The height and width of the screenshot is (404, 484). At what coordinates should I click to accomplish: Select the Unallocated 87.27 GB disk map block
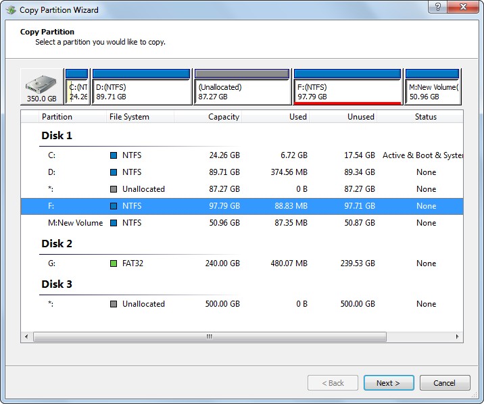242,86
